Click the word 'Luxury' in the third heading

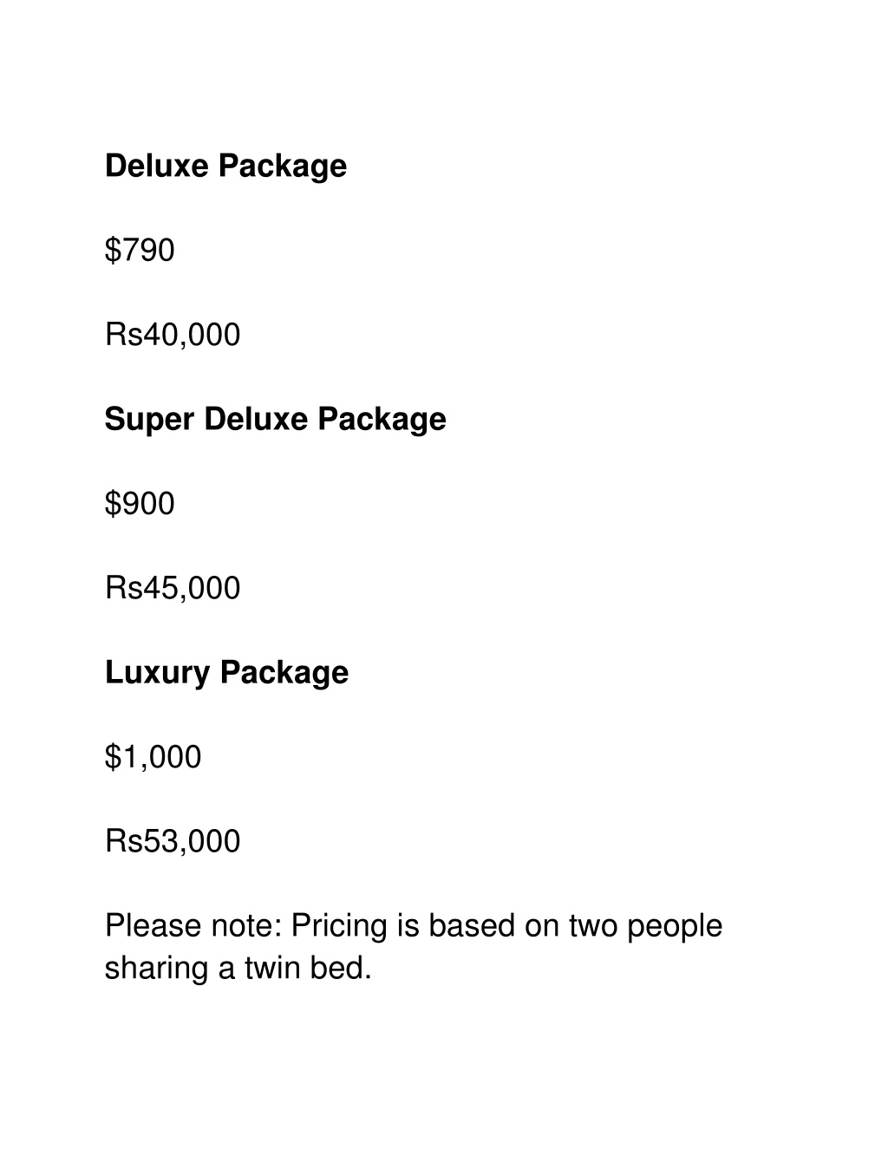point(158,673)
